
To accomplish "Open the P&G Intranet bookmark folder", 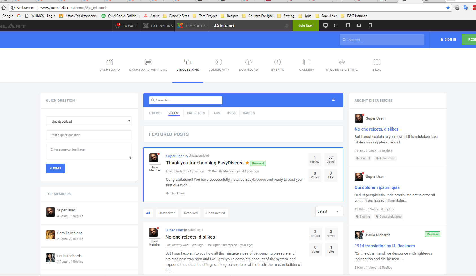I will pos(354,16).
